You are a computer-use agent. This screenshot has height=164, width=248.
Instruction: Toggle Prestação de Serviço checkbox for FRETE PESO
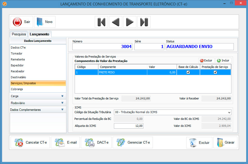point(215,72)
